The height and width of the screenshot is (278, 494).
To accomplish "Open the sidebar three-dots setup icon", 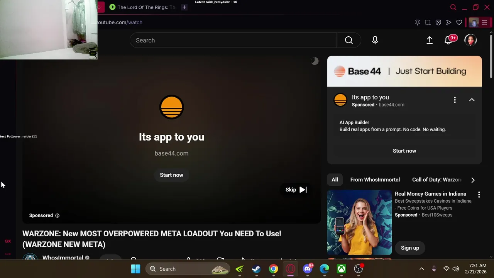I will (x=8, y=254).
